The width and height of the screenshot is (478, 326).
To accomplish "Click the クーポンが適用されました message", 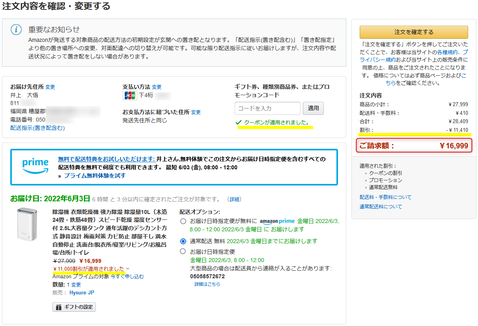I will coord(276,122).
